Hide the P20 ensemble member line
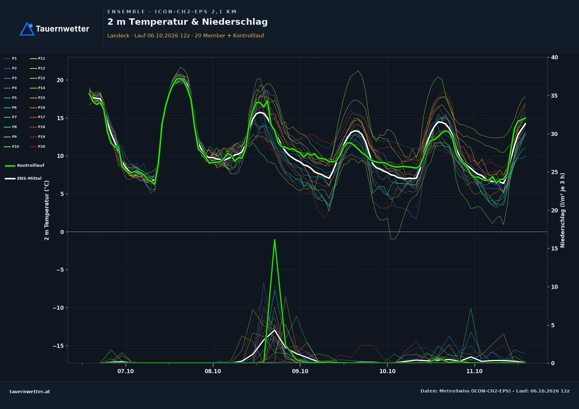The height and width of the screenshot is (409, 579). coord(37,146)
